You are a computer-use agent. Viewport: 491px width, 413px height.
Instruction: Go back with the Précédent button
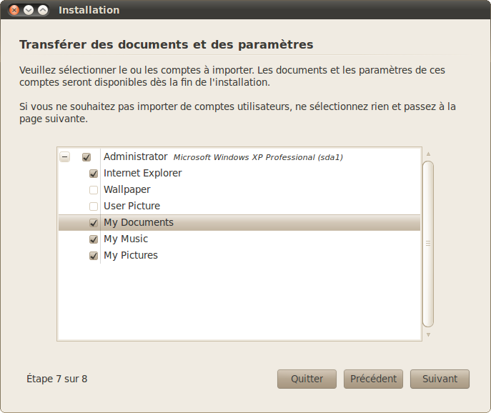tap(374, 379)
